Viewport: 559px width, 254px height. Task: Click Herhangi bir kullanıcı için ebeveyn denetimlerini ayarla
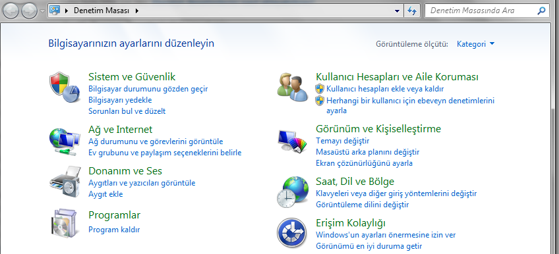[x=410, y=105]
